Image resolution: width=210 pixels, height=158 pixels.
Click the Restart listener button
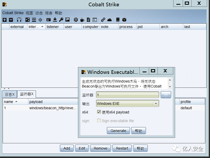[122, 148]
